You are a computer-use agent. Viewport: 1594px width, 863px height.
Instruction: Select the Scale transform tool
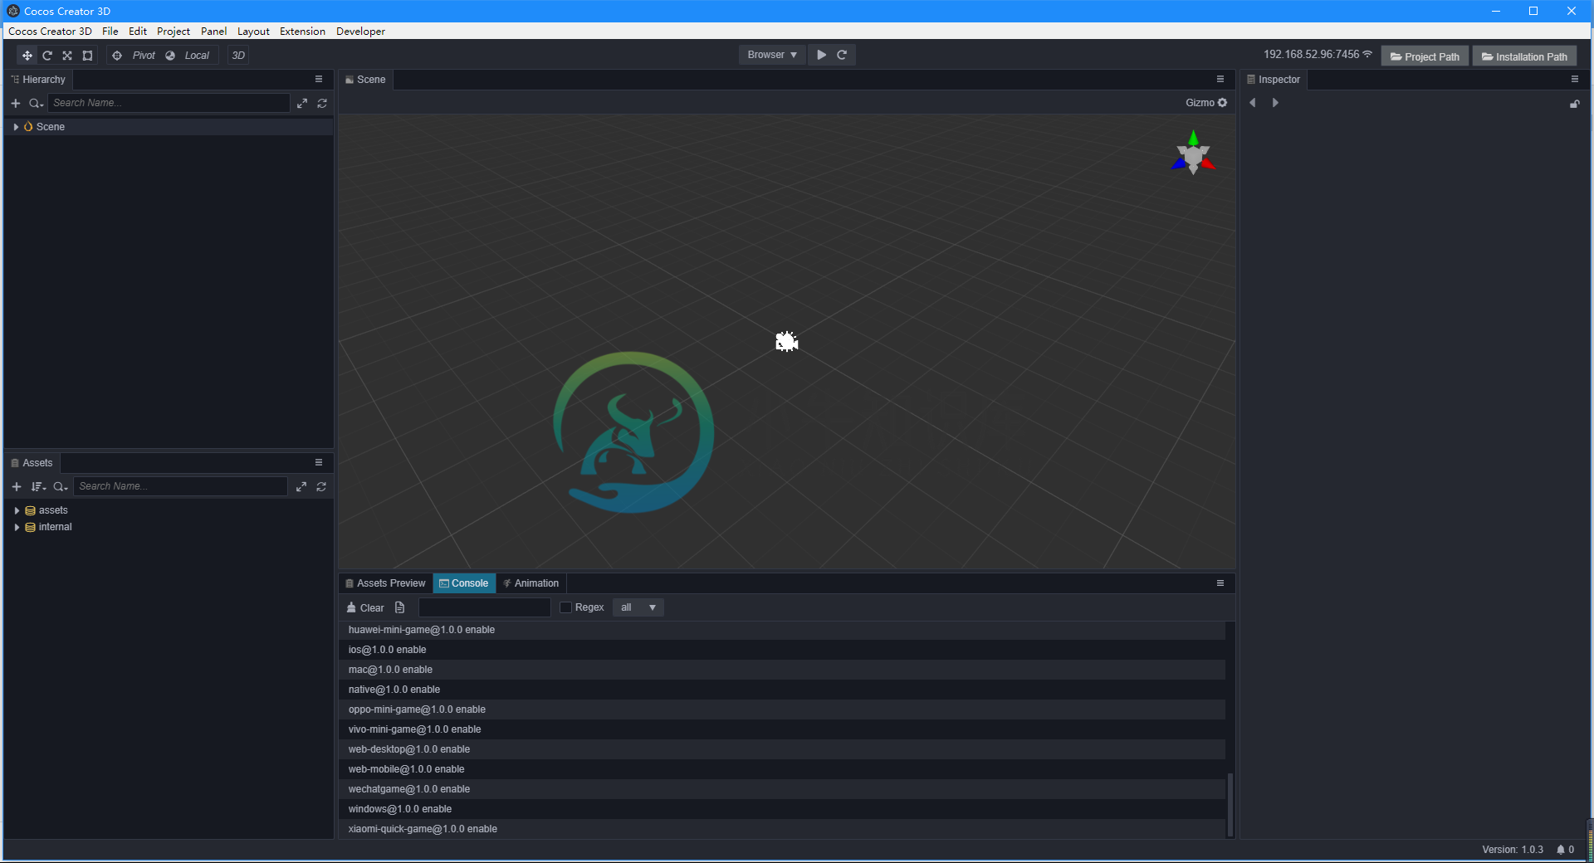click(x=67, y=56)
